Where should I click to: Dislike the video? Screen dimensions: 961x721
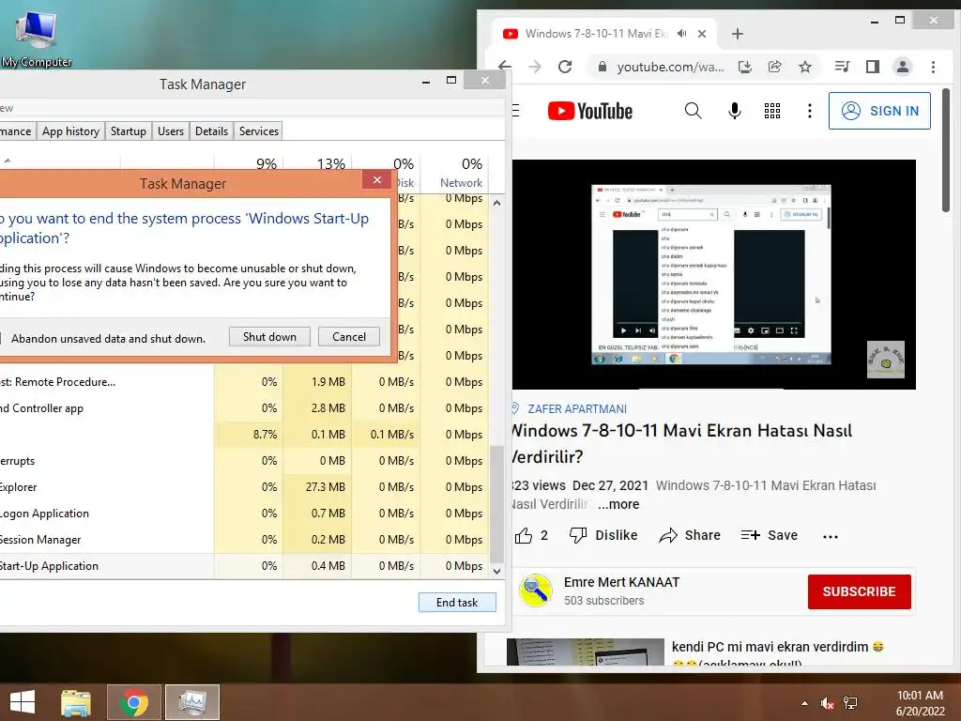click(x=603, y=536)
